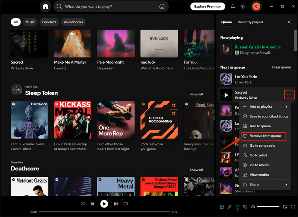Click Slaughter to Prevail artist name
298x217 pixels.
(x=254, y=52)
